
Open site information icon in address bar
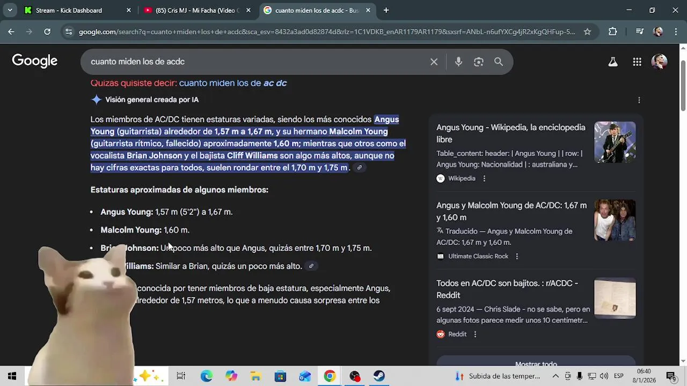pyautogui.click(x=68, y=32)
